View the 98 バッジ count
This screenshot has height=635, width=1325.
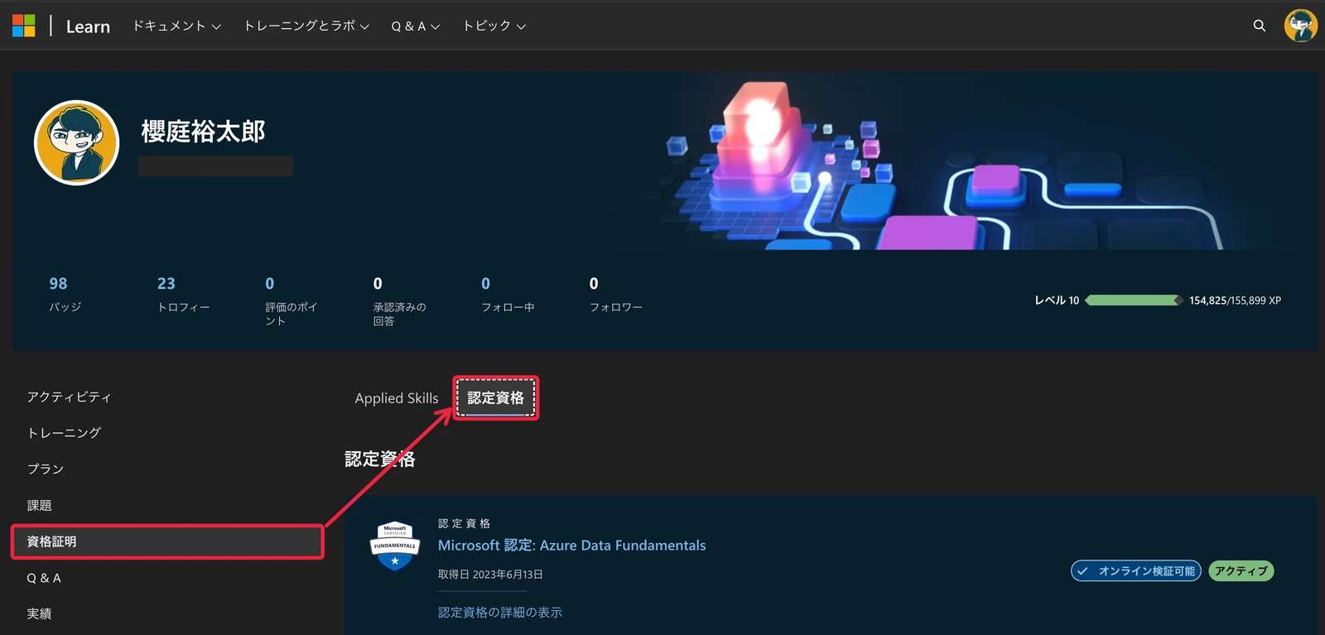65,294
